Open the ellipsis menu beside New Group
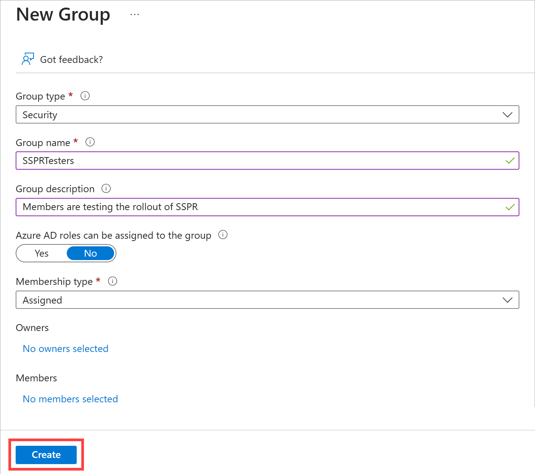 (x=134, y=14)
